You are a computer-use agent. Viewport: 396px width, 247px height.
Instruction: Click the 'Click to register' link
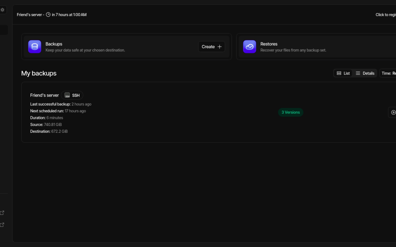(x=386, y=15)
